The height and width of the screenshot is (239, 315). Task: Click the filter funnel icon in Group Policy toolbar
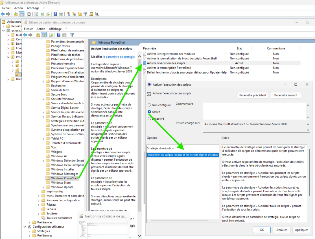(x=72, y=35)
